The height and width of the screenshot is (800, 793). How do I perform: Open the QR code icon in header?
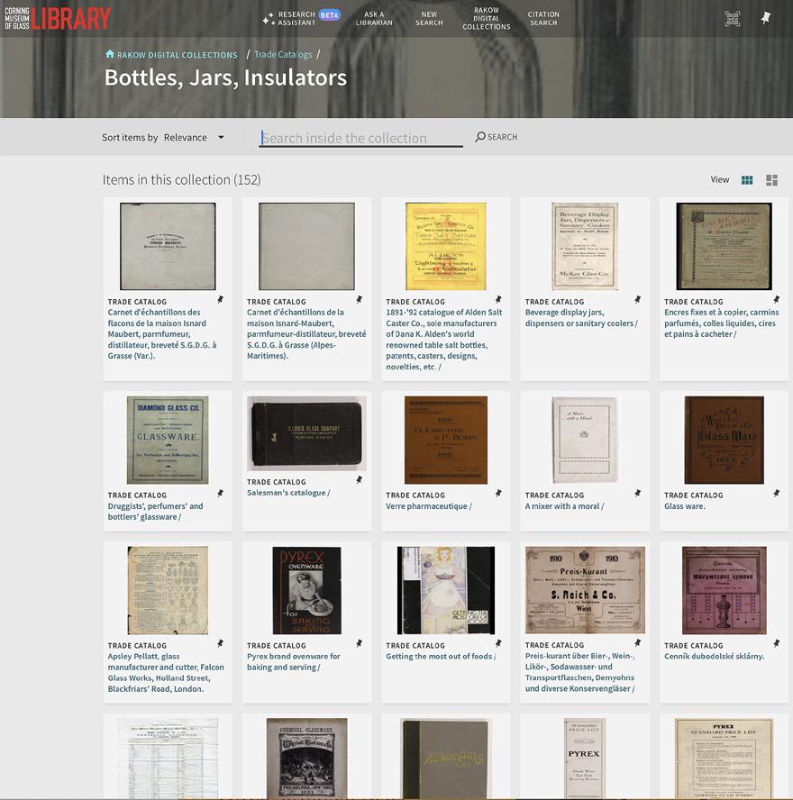coord(733,18)
